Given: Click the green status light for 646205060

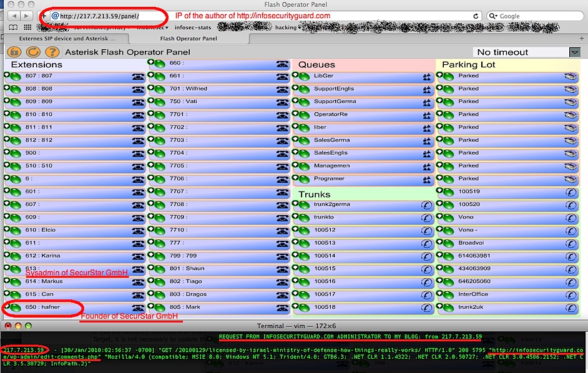Looking at the screenshot, I should click(x=449, y=283).
